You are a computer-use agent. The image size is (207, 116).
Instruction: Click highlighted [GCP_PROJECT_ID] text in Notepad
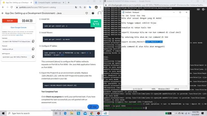154,42
